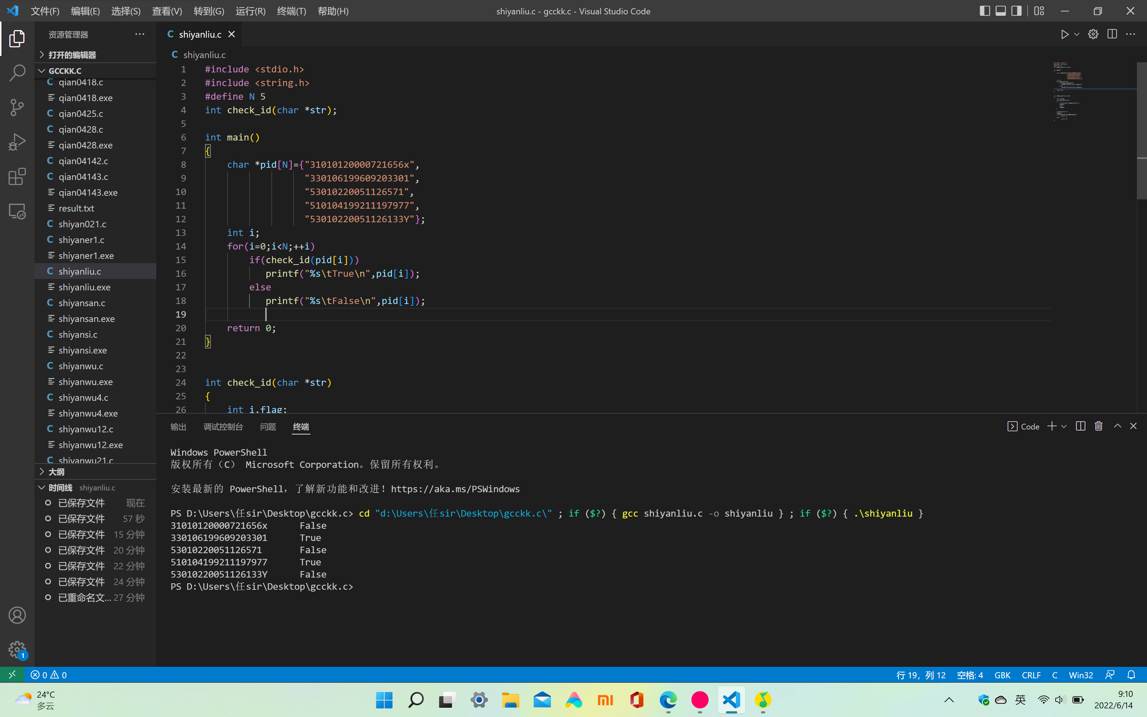Image resolution: width=1147 pixels, height=717 pixels.
Task: Open Explorer views and more actions
Action: pyautogui.click(x=139, y=34)
